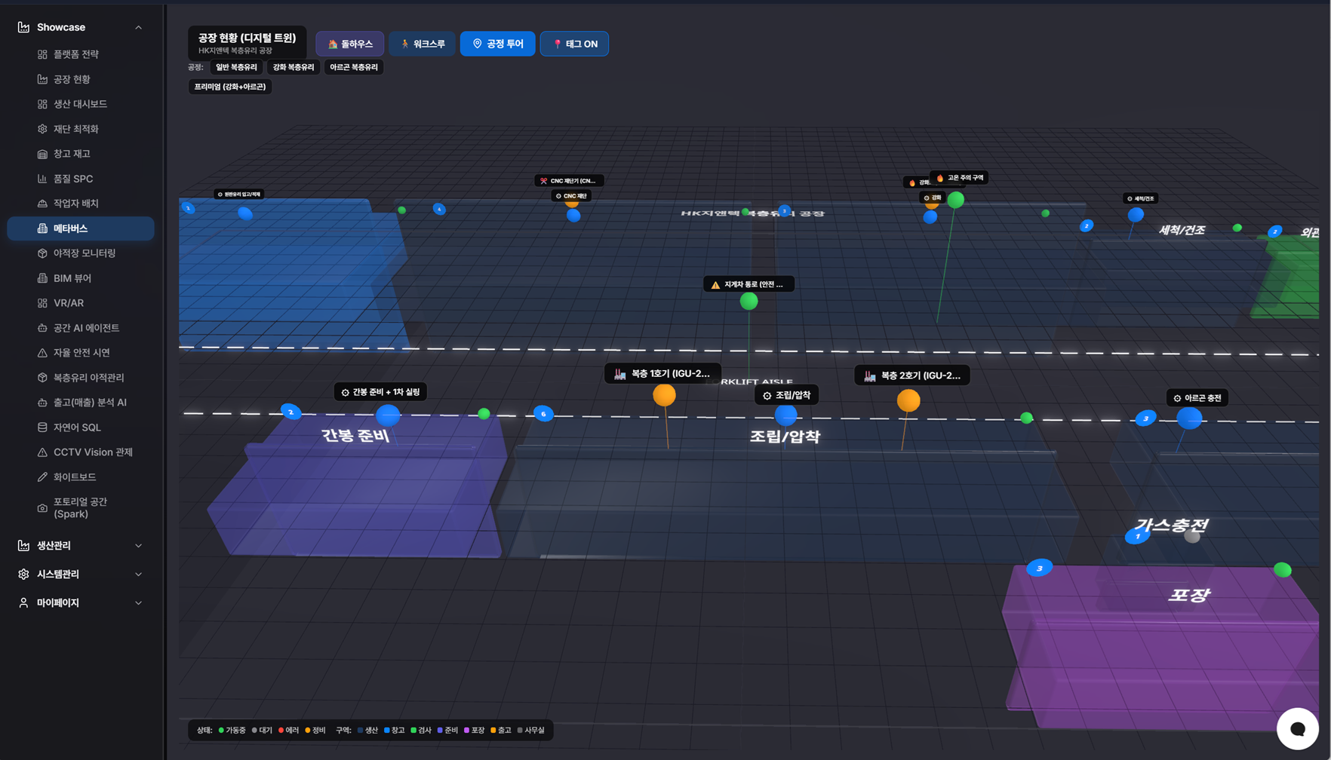Click the 세척/건조 floor zone label
Image resolution: width=1331 pixels, height=760 pixels.
[x=1182, y=230]
